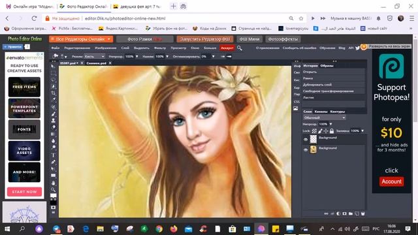Toggle lock image pixels brush
Image resolution: width=418 pixels, height=235 pixels.
[320, 131]
